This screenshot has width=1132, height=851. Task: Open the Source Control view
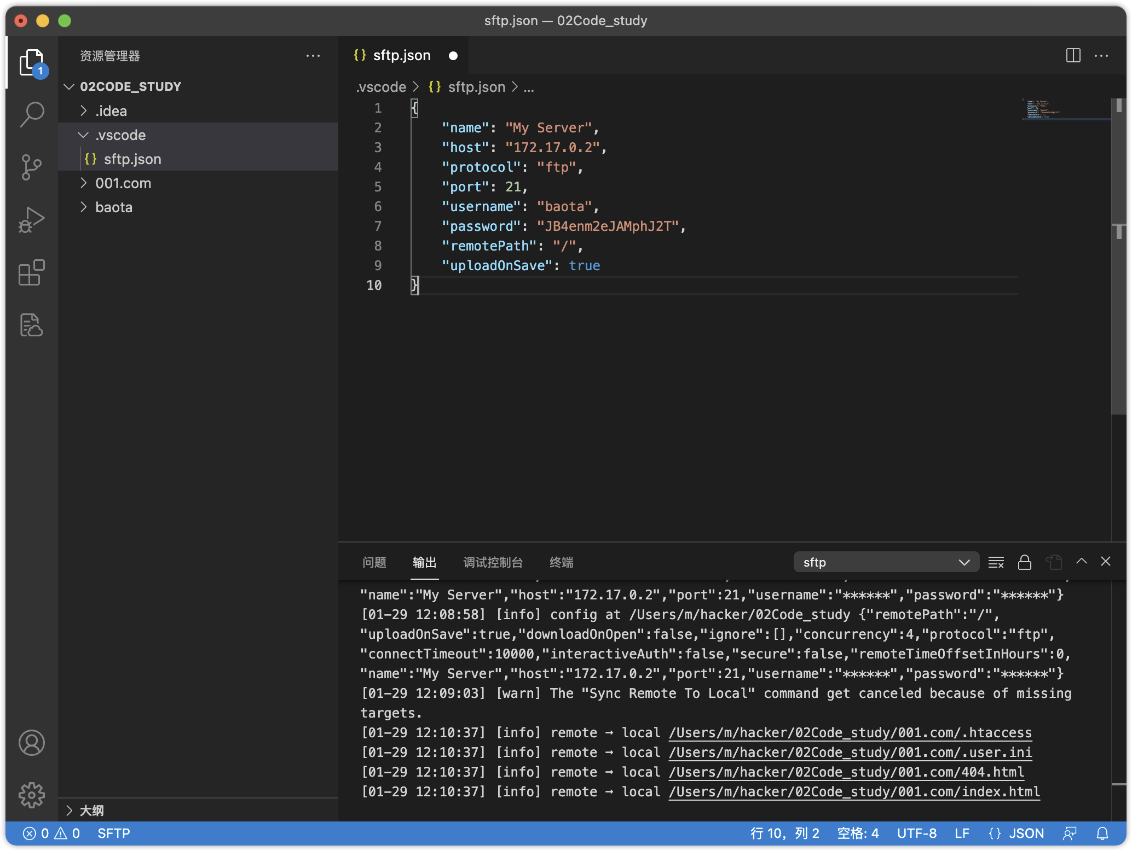click(x=32, y=167)
